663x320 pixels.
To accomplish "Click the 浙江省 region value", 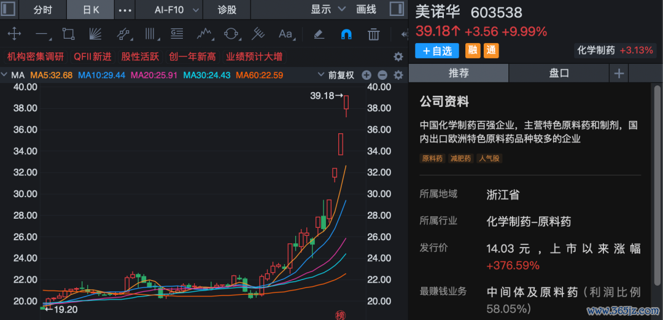I will tap(503, 195).
